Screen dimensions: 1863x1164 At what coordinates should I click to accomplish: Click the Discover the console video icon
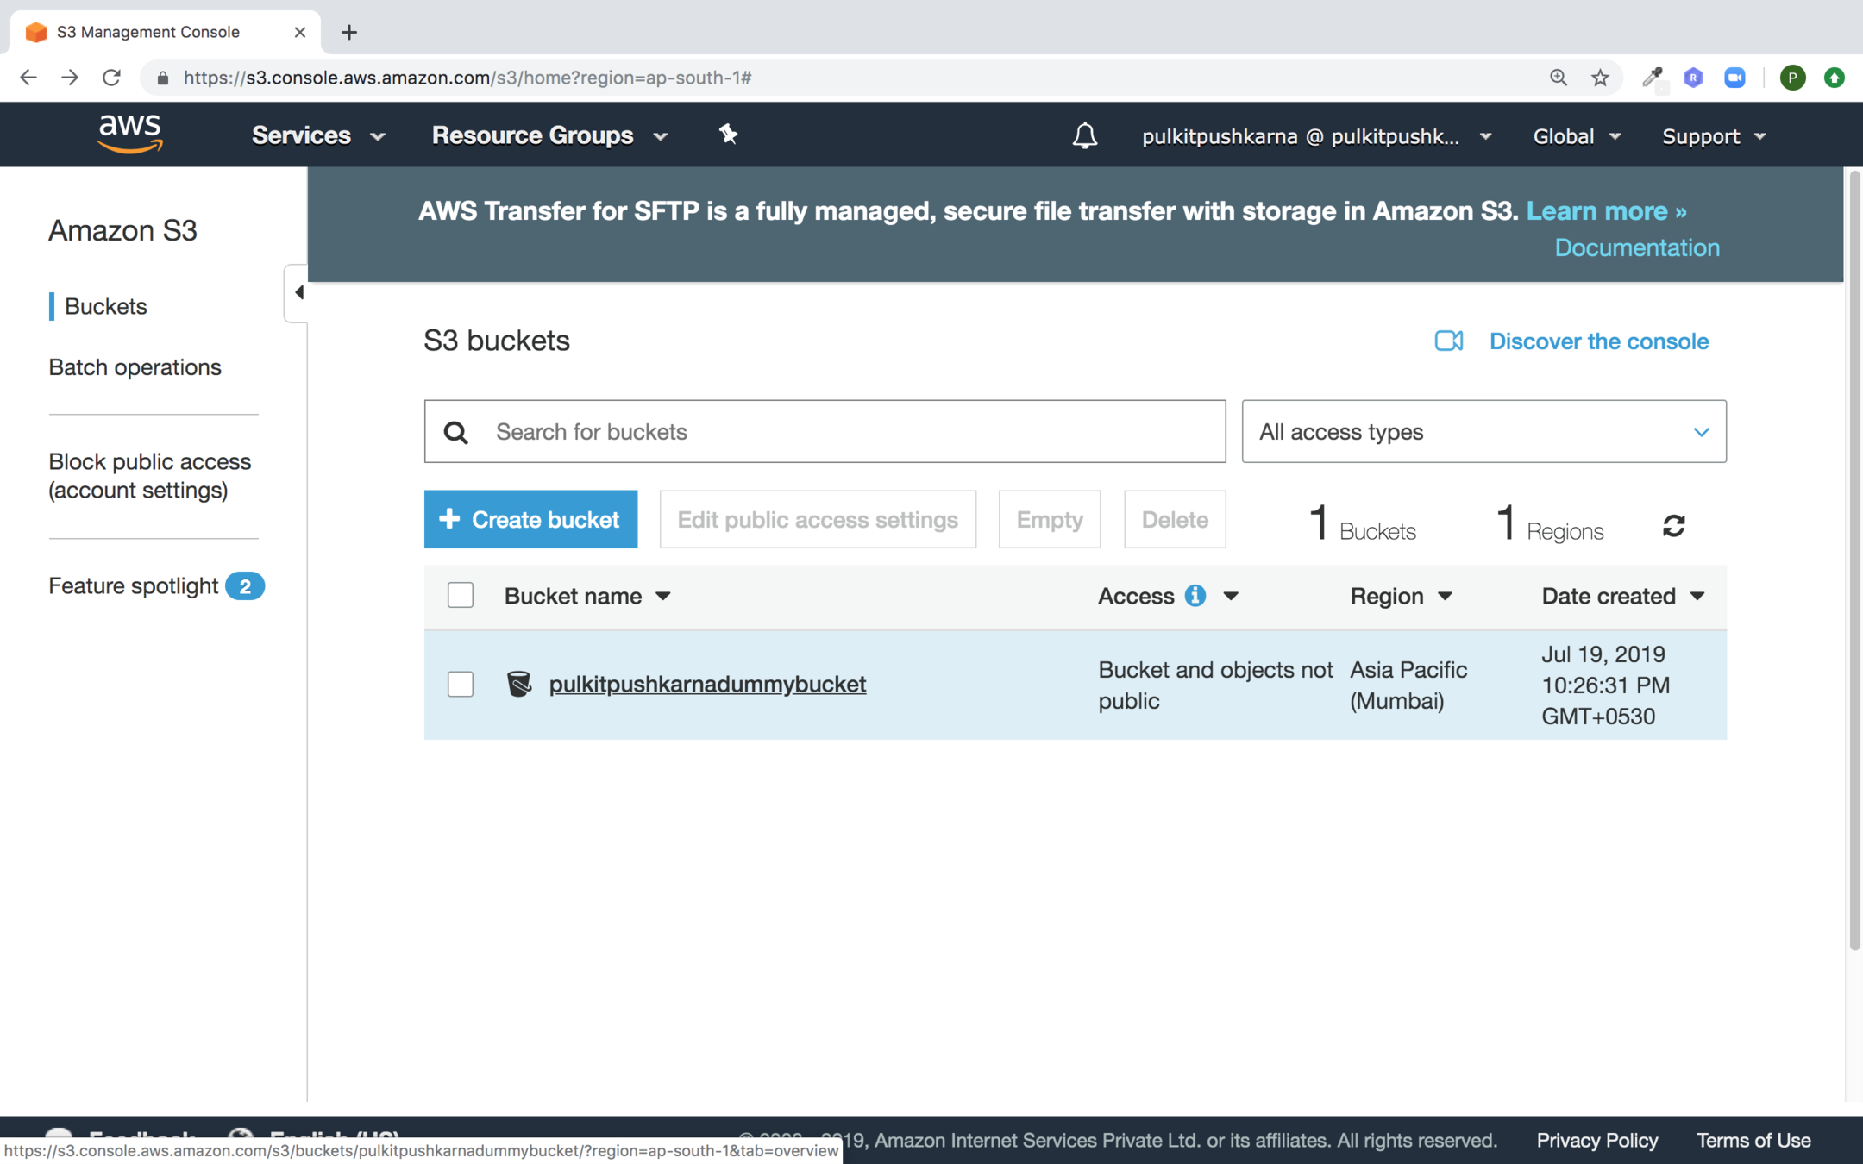(x=1448, y=341)
